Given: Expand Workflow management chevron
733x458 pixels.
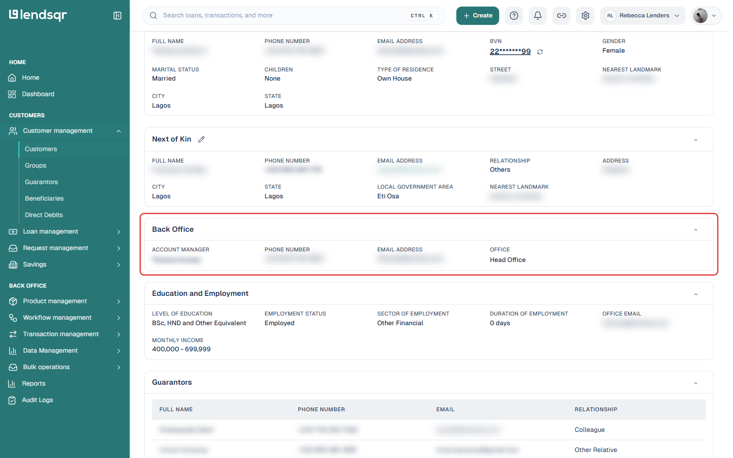Looking at the screenshot, I should pos(119,318).
